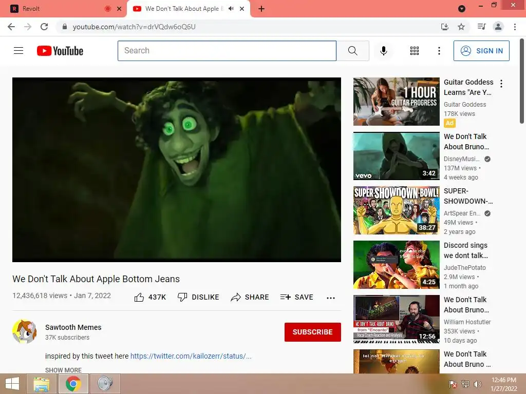Click the Discord sings we dont talk title
This screenshot has height=394, width=526.
pyautogui.click(x=465, y=250)
